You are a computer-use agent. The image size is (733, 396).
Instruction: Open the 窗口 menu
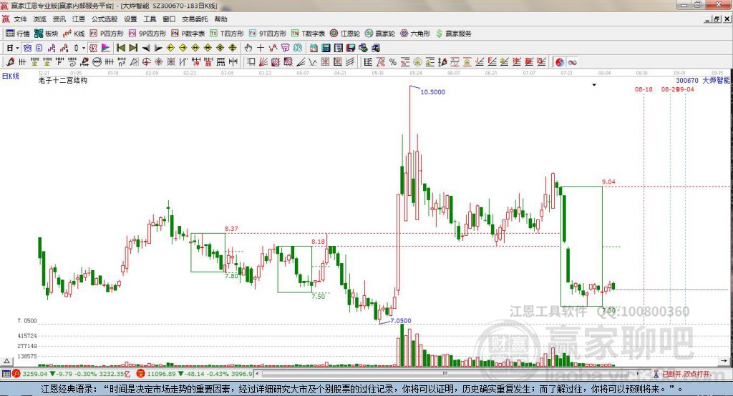(169, 19)
